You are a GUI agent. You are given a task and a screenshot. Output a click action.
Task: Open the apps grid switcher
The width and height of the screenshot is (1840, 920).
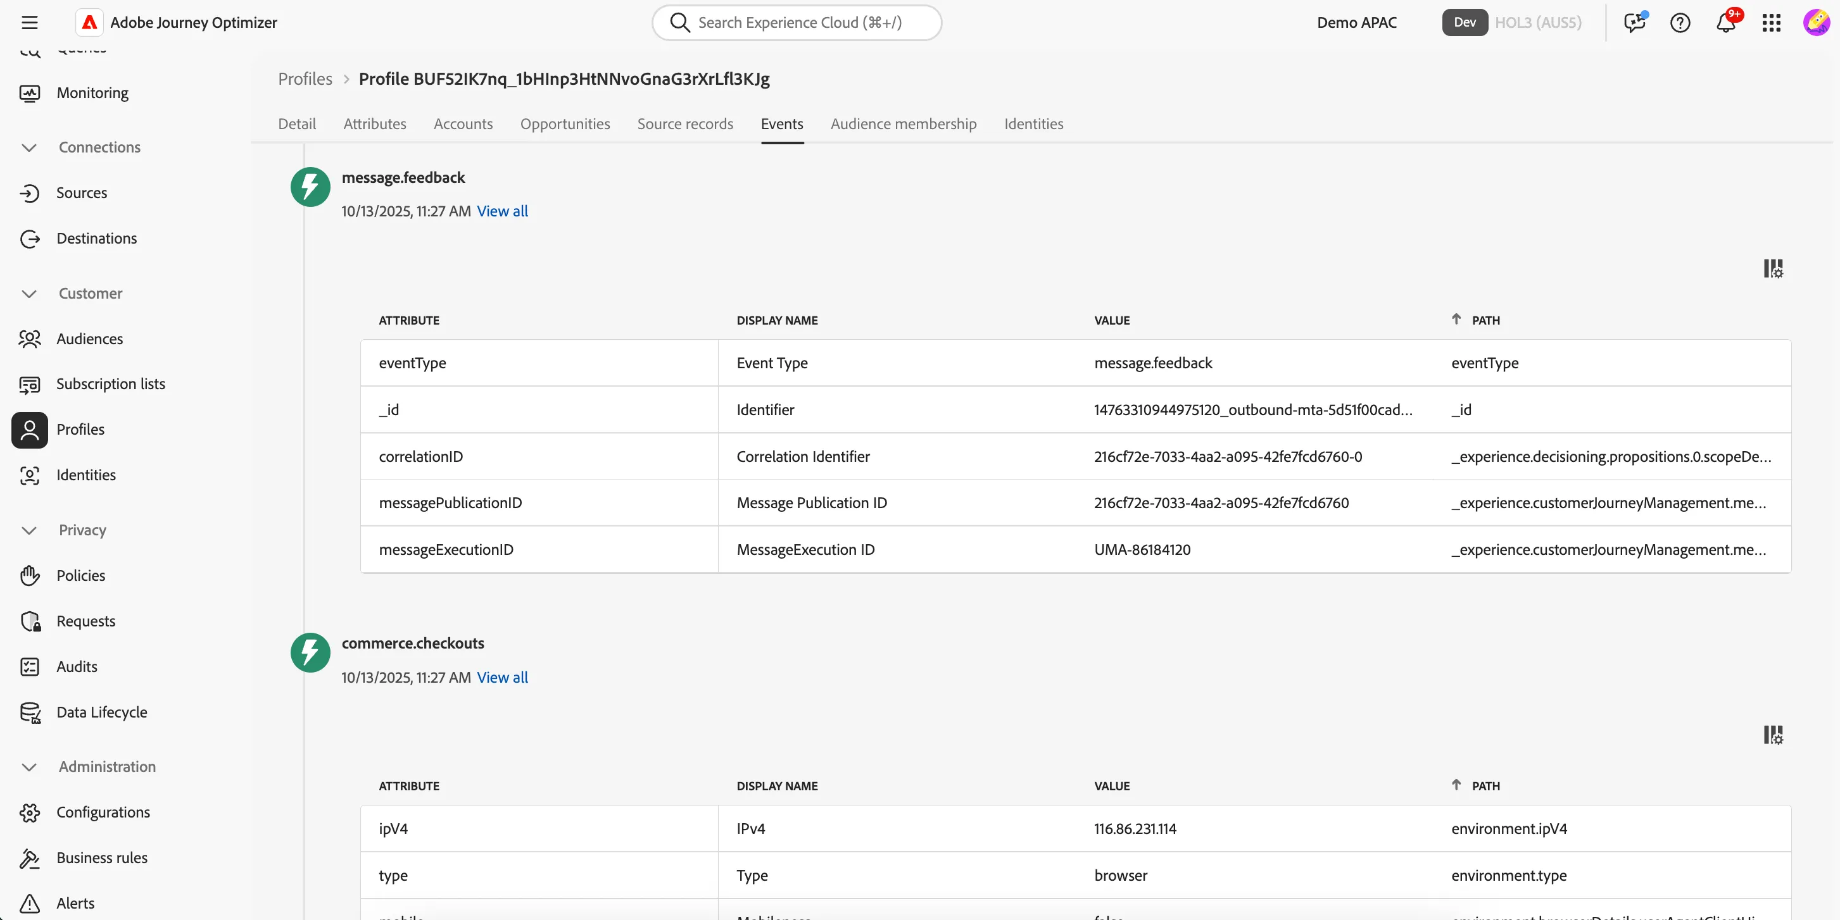[1772, 23]
